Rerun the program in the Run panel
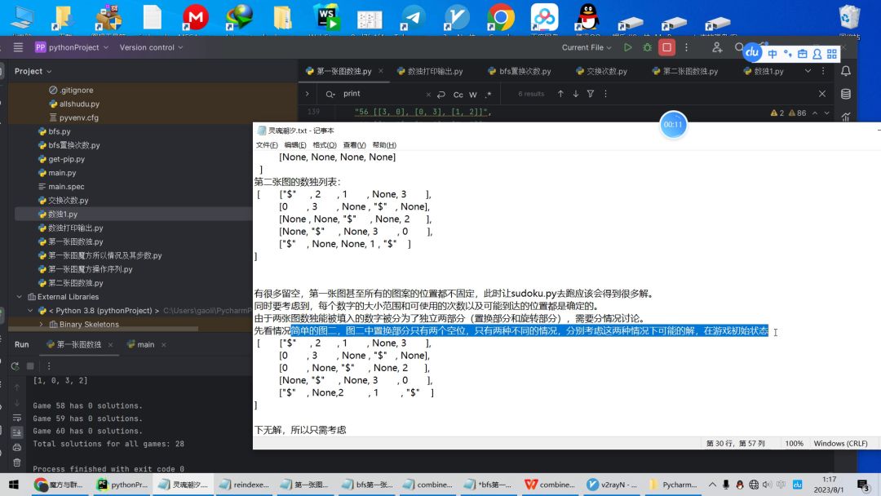 click(x=16, y=366)
